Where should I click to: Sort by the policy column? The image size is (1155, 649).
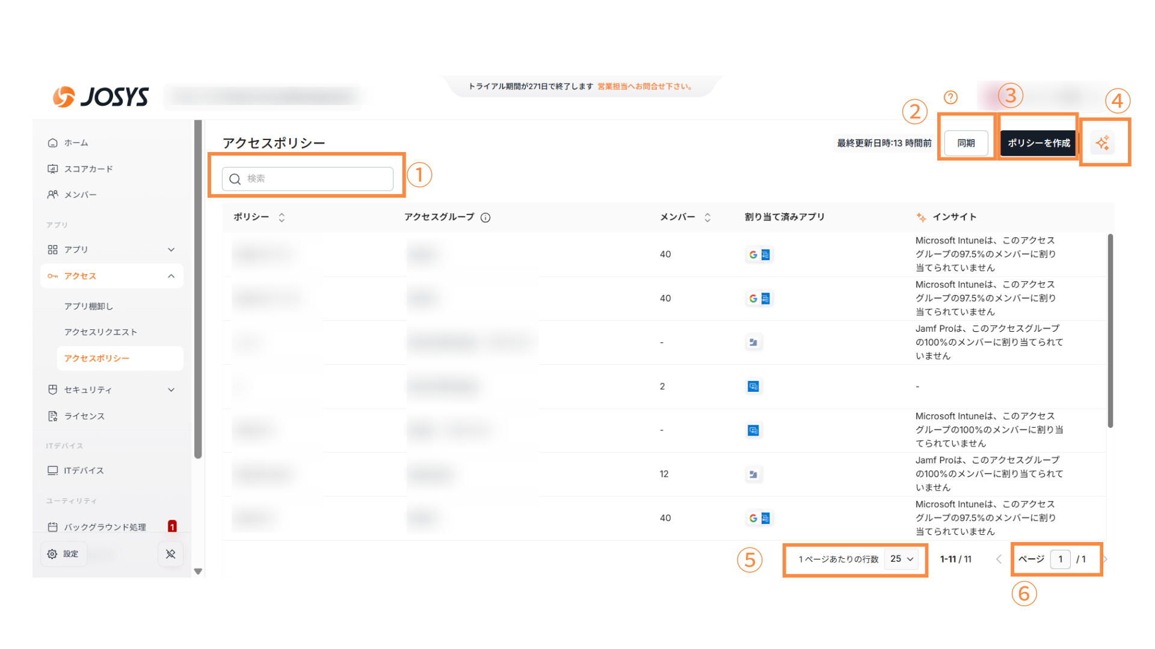pyautogui.click(x=282, y=218)
